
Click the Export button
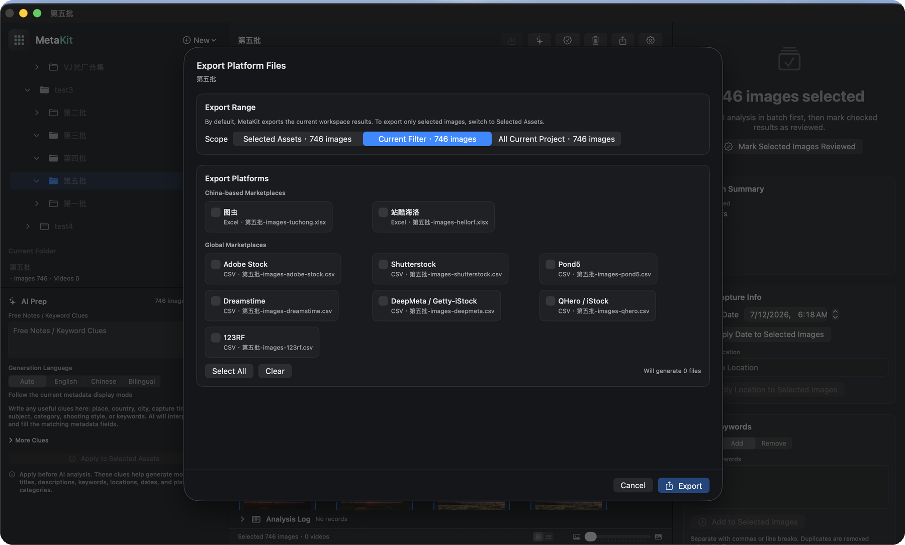click(683, 486)
